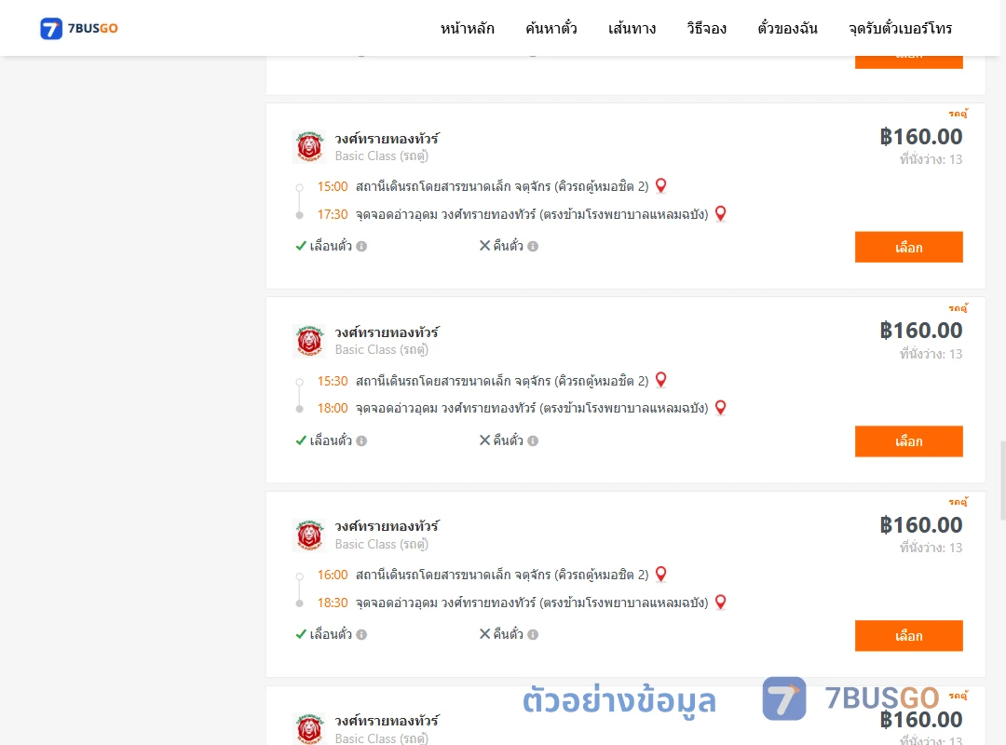Click รถตู้ tag on the 15:00 card

click(958, 114)
